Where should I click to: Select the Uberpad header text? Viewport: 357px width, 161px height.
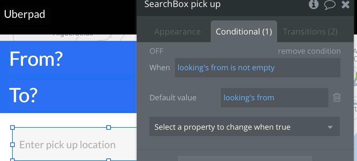point(25,14)
